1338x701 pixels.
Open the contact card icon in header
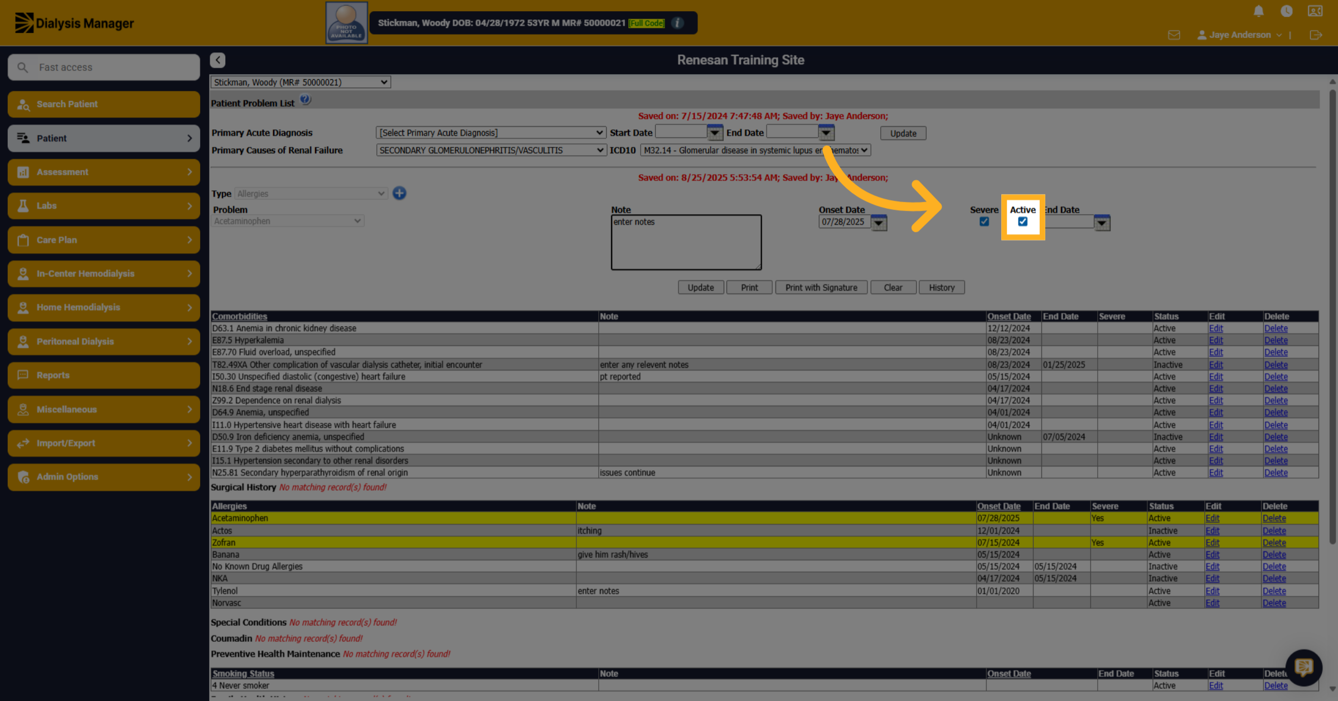point(1315,11)
